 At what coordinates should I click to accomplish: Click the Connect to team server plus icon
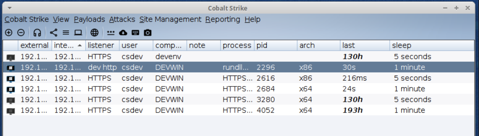[9, 33]
